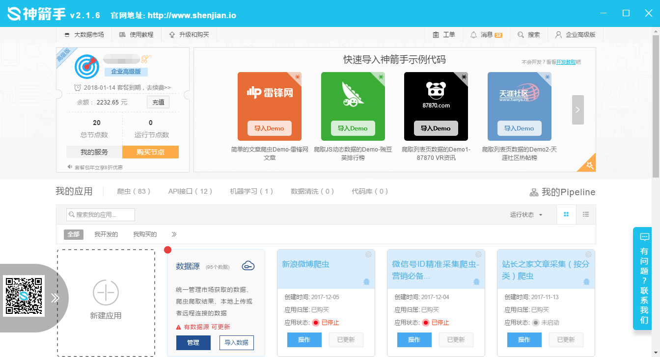Open the 运行状态 dropdown
Viewport: 660px width, 357px height.
[x=526, y=215]
